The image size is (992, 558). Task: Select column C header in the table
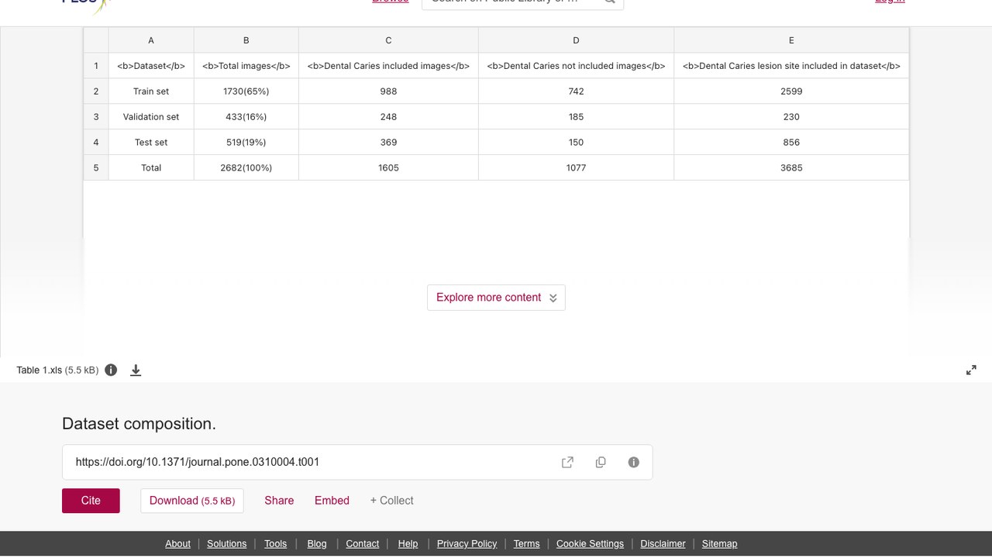388,40
